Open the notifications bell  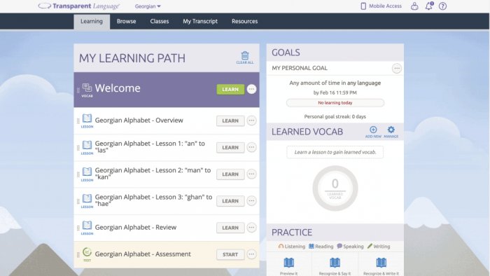click(429, 6)
